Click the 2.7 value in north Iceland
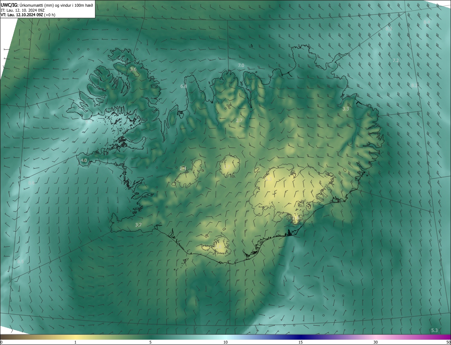Screen dimensions: 451x345 click(239, 120)
